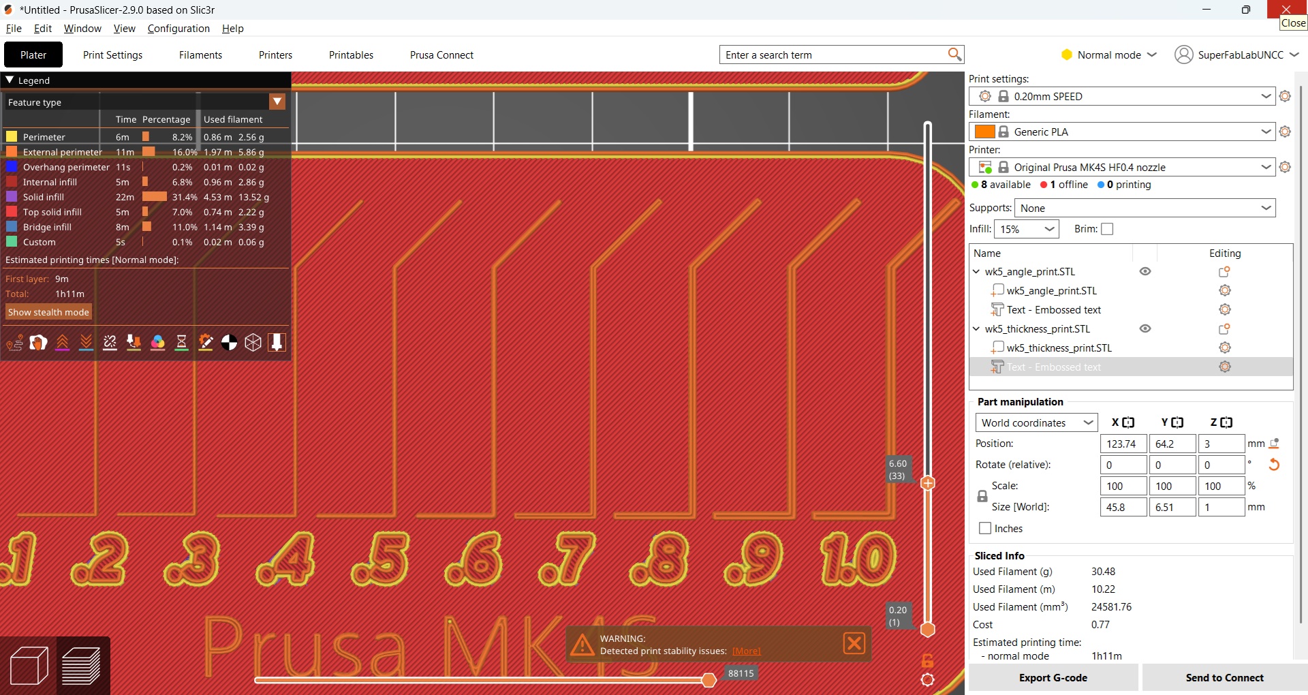The height and width of the screenshot is (695, 1308).
Task: Open the Printer preset dropdown
Action: tap(1266, 167)
